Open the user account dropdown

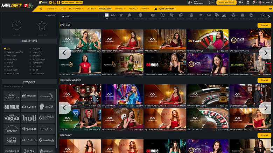click(x=190, y=2)
